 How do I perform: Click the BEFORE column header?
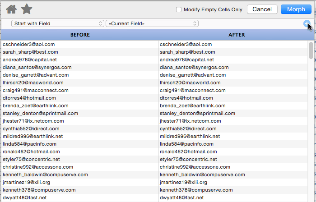80,35
